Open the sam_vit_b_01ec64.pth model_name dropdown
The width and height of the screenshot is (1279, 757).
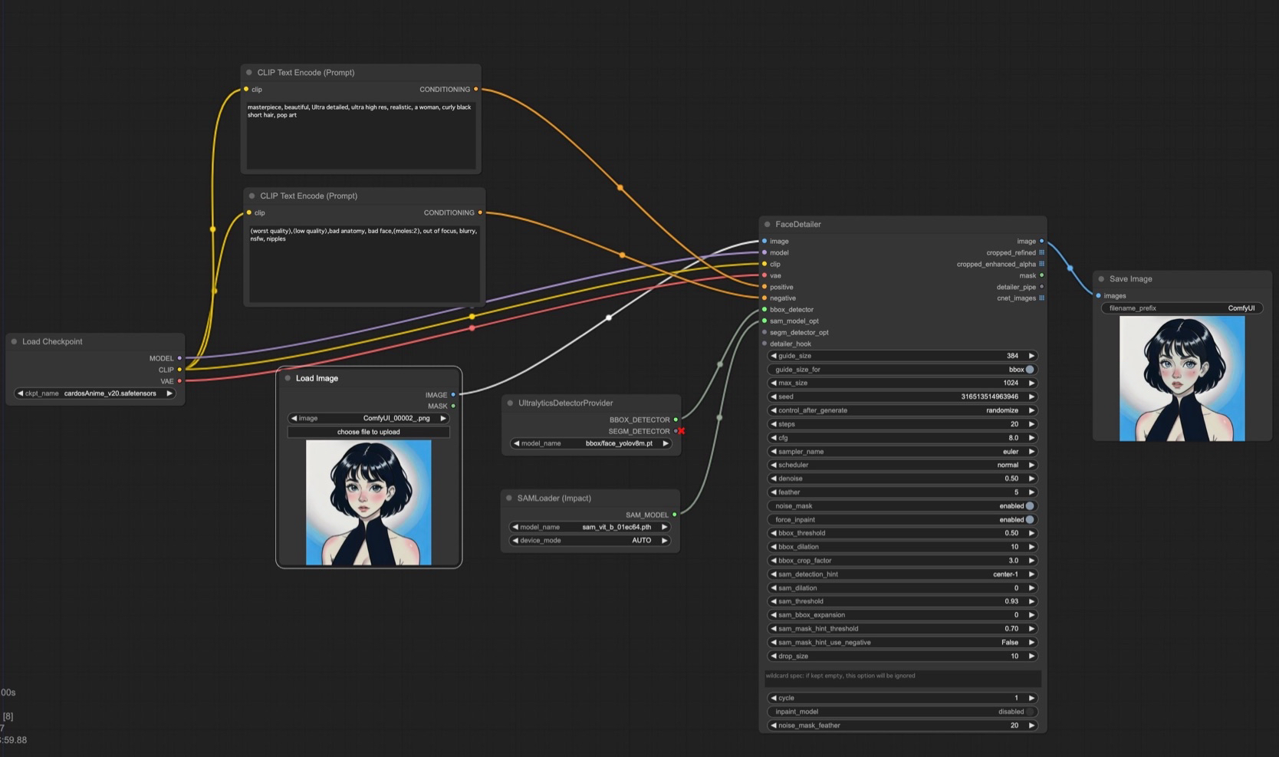589,528
